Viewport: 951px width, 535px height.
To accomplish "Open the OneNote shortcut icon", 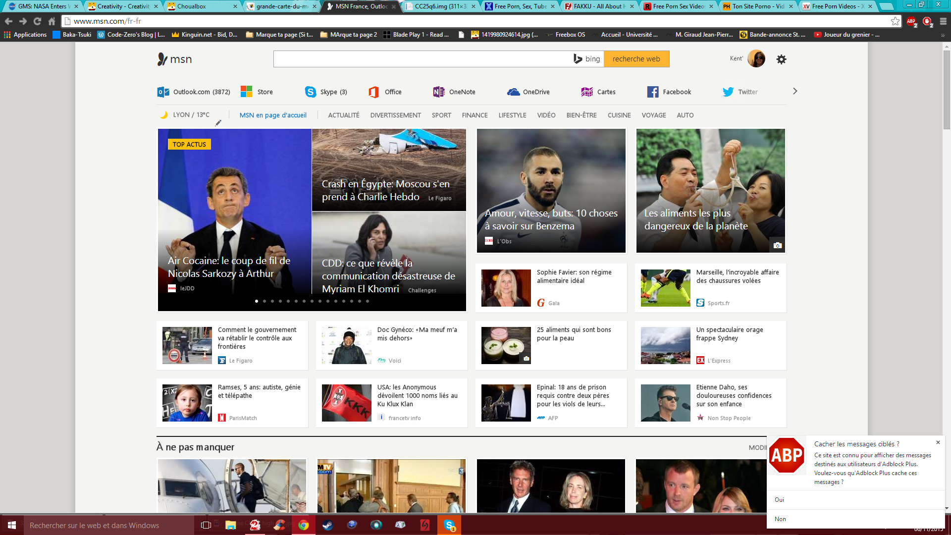I will click(x=438, y=92).
